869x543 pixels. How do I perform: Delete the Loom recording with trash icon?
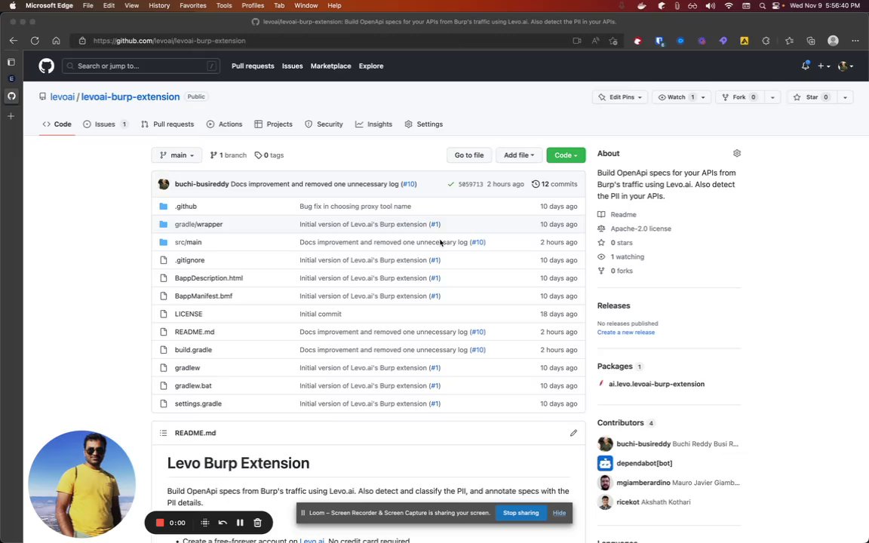tap(258, 523)
